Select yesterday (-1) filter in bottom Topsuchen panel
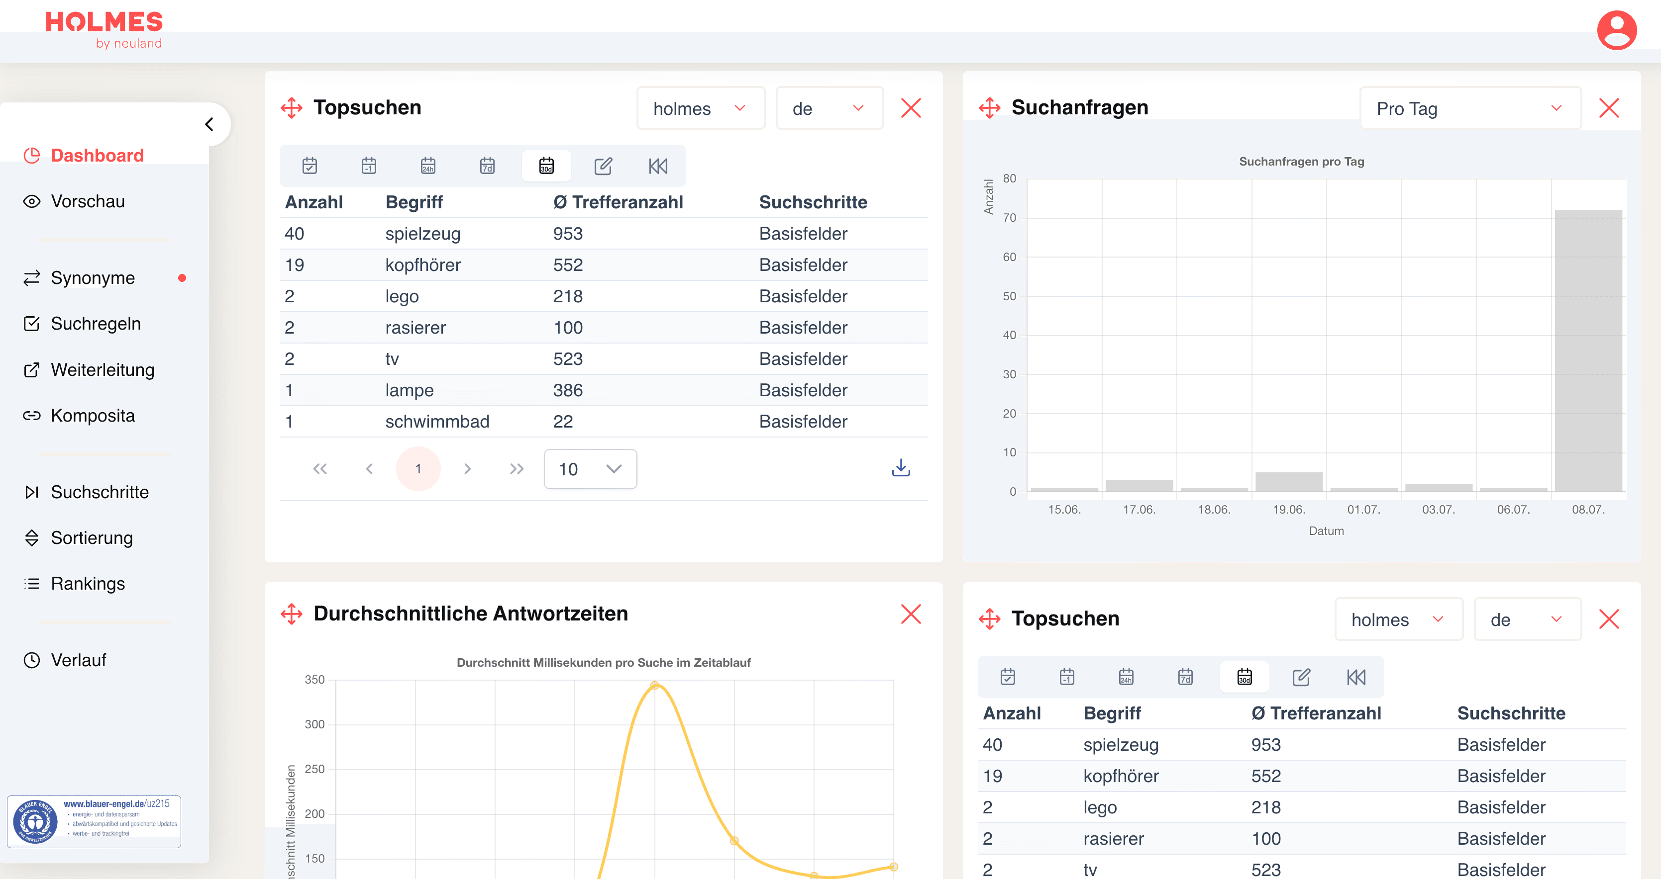 tap(1067, 677)
